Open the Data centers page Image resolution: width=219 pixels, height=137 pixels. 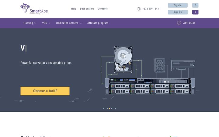point(87,9)
